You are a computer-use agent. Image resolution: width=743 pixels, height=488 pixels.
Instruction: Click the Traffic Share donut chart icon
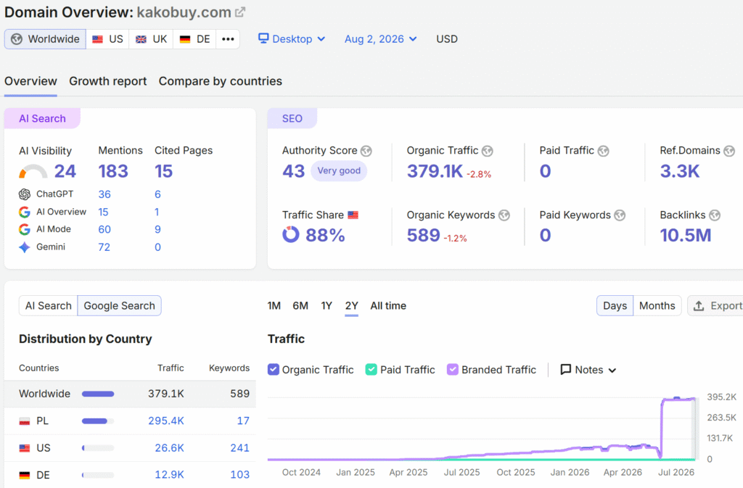click(291, 234)
